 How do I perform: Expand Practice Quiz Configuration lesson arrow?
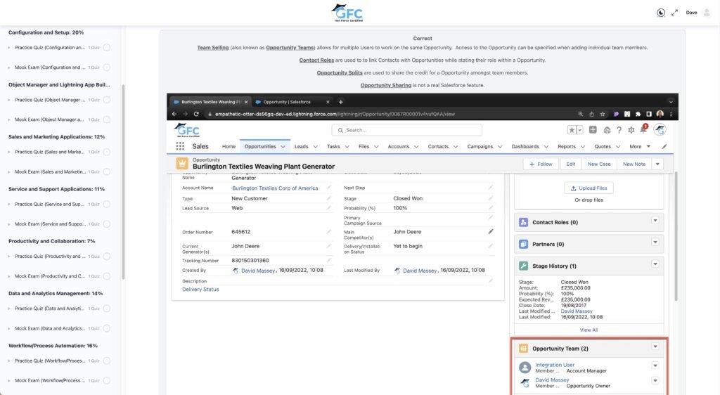click(x=9, y=48)
